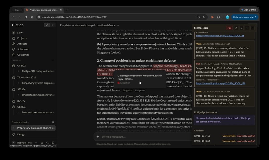This screenshot has height=160, width=269.
Task: Close the Proprietary claims browser tab
Action: click(61, 10)
